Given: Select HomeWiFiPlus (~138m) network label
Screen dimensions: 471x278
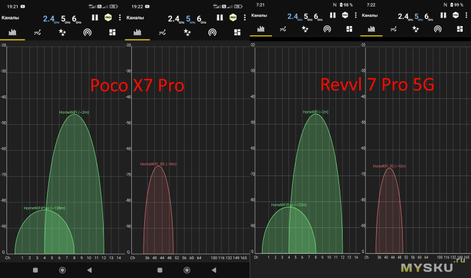Looking at the screenshot, I should (x=45, y=208).
